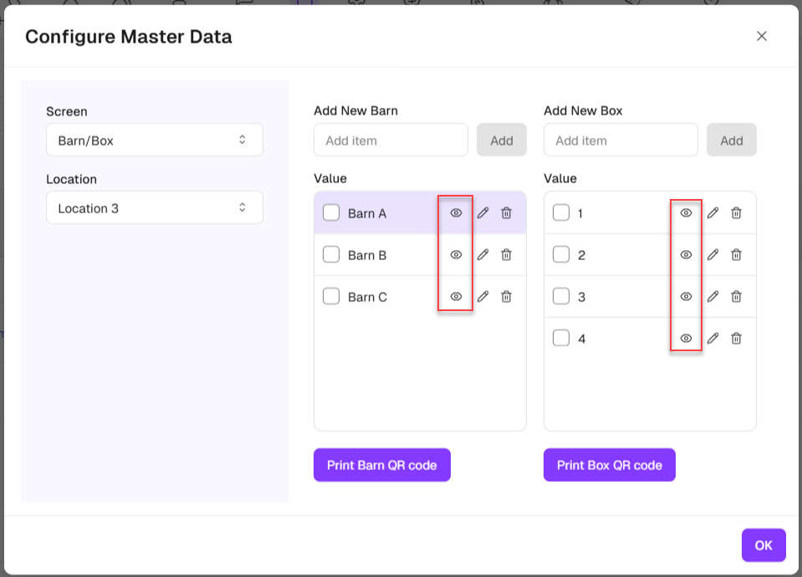Open the Screen dropdown showing Barn/Box
This screenshot has width=802, height=577.
point(155,140)
